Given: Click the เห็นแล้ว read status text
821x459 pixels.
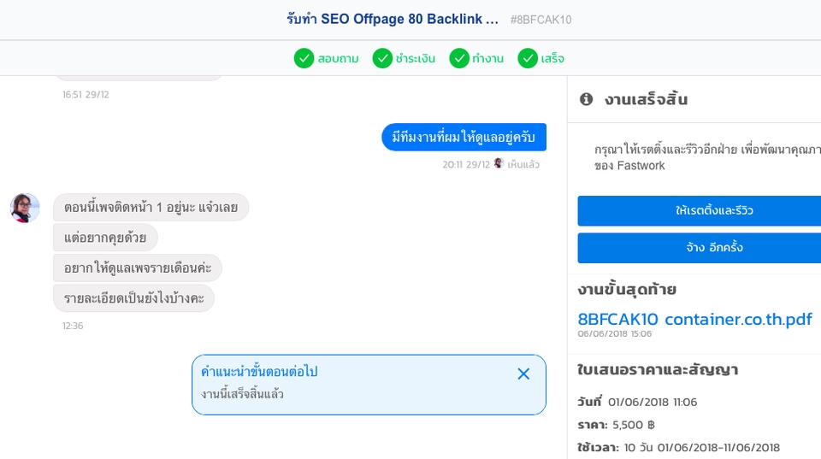Looking at the screenshot, I should [523, 164].
